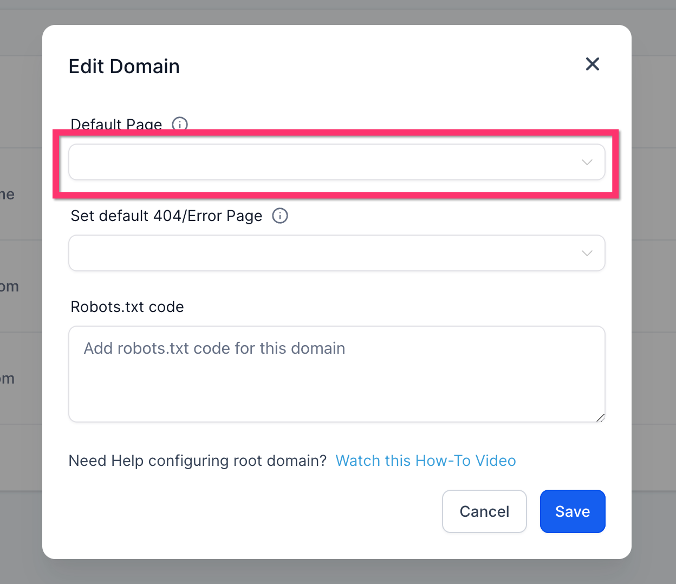Save the domain settings
Image resolution: width=676 pixels, height=584 pixels.
click(572, 511)
